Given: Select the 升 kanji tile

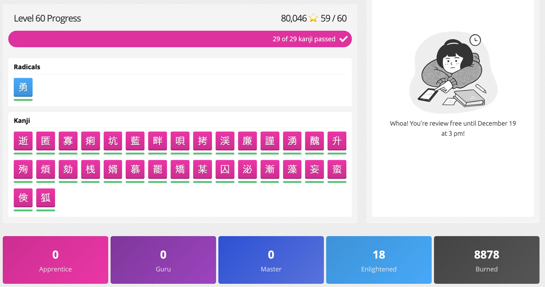Looking at the screenshot, I should click(x=337, y=141).
